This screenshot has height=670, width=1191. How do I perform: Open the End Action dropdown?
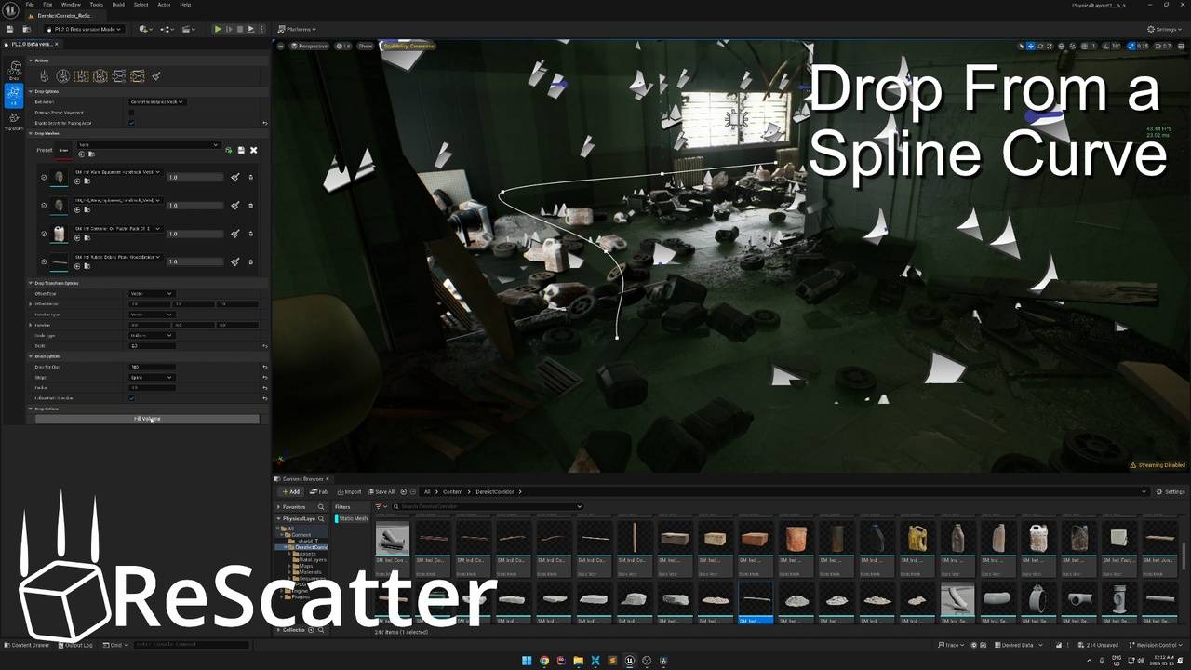(x=156, y=101)
